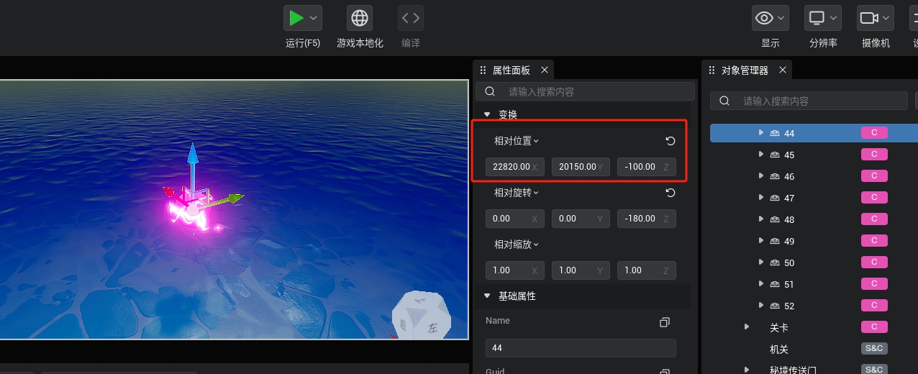Click the display eye icon
Viewport: 918px width, 374px height.
coord(763,18)
